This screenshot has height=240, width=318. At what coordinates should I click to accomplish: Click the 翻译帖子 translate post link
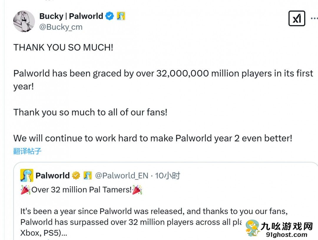coord(27,151)
